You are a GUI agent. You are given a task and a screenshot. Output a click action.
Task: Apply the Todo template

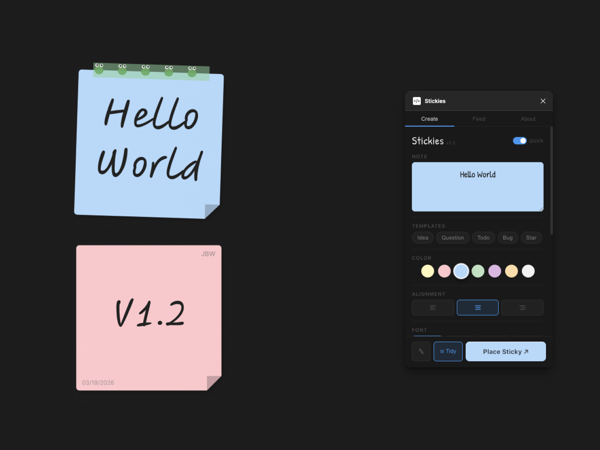point(483,238)
